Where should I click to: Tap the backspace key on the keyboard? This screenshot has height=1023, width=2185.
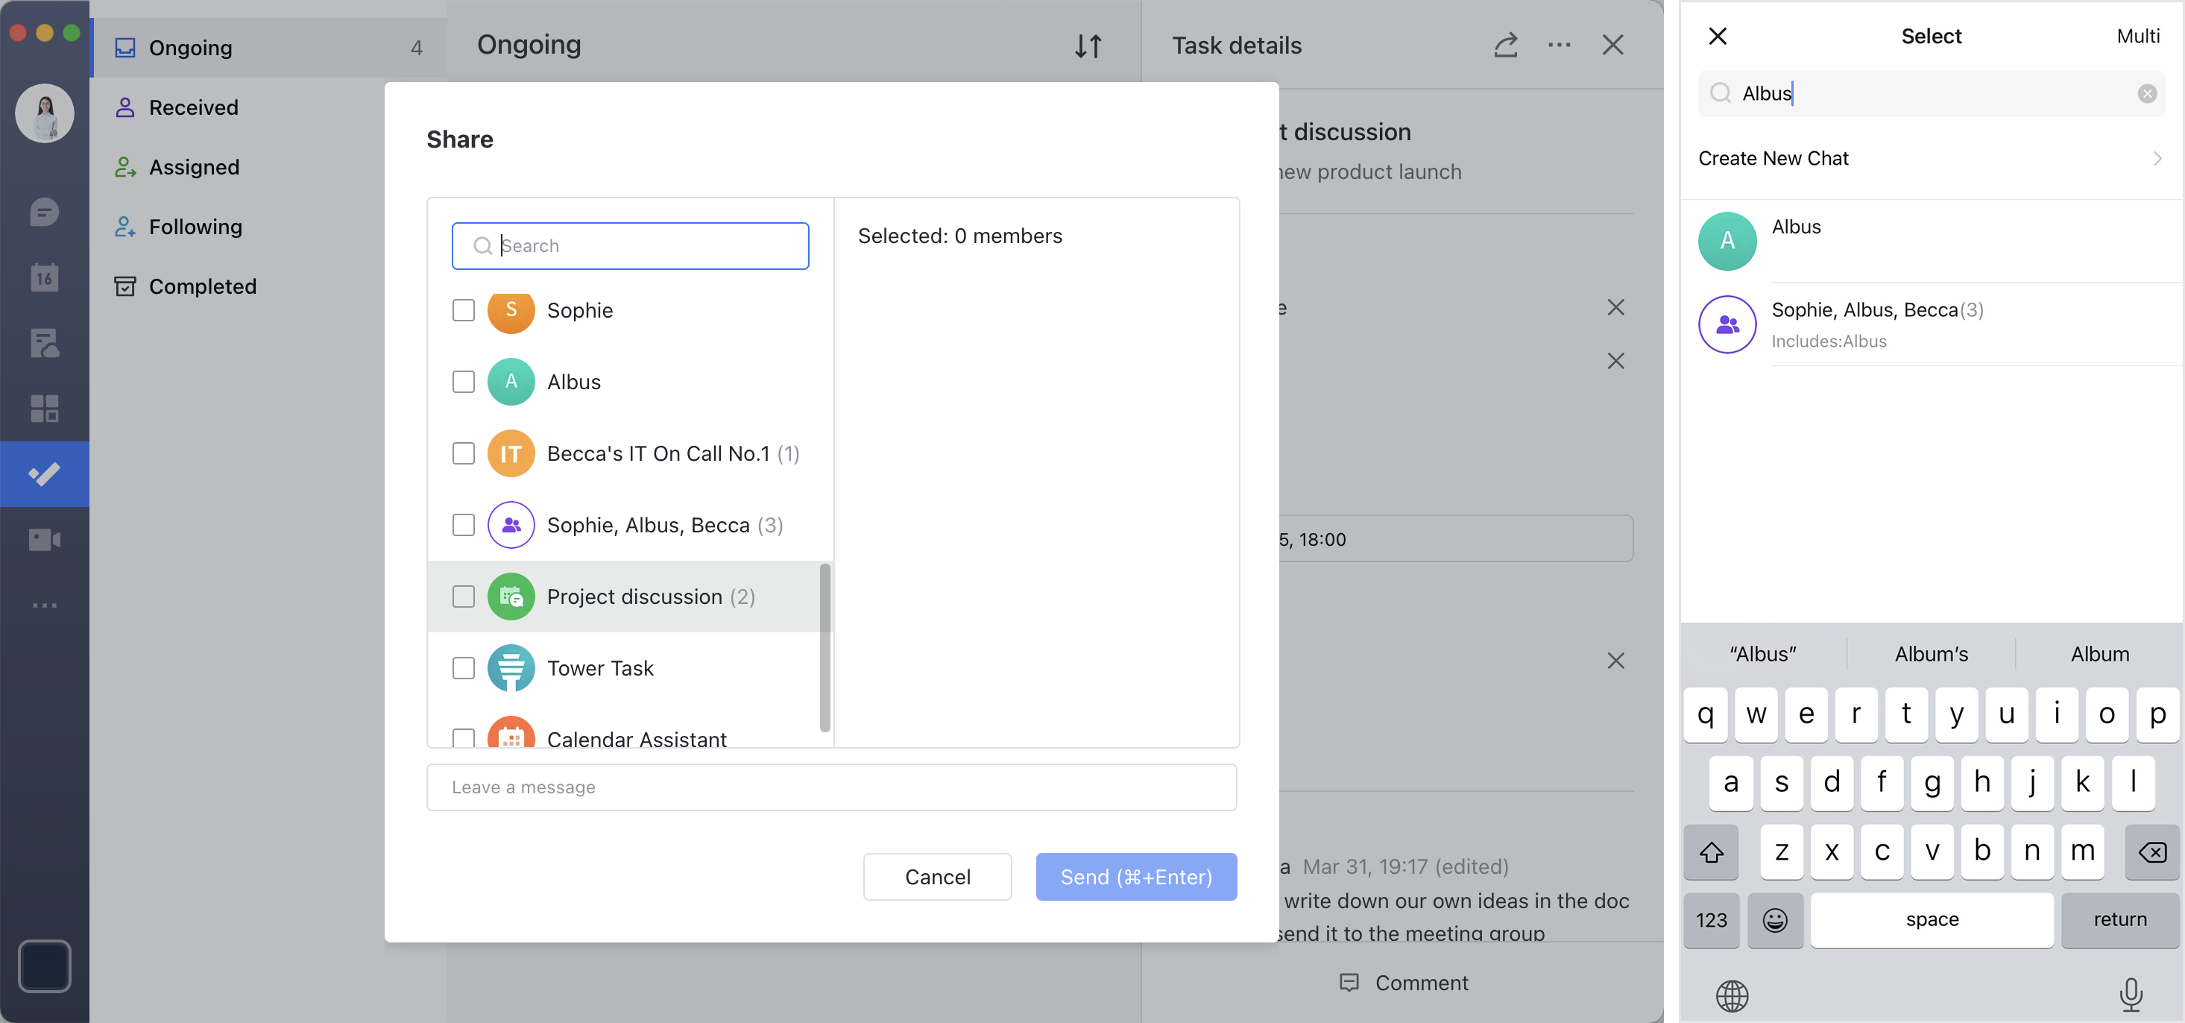(2152, 852)
